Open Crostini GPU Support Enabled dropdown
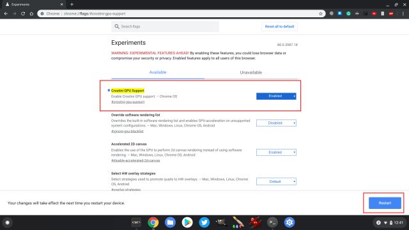The height and width of the screenshot is (230, 409). [276, 96]
